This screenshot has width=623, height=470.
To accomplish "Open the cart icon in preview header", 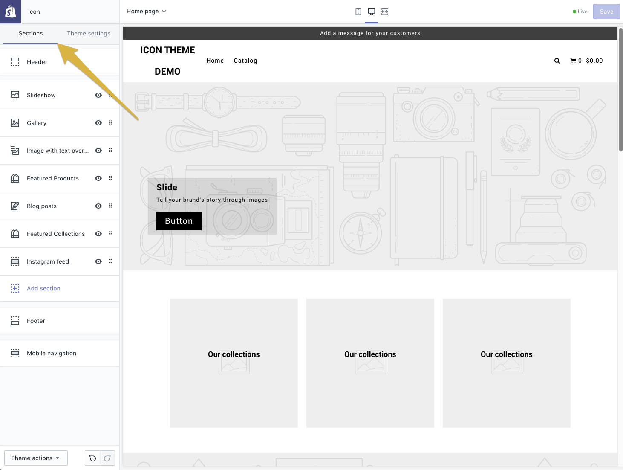I will [x=573, y=61].
